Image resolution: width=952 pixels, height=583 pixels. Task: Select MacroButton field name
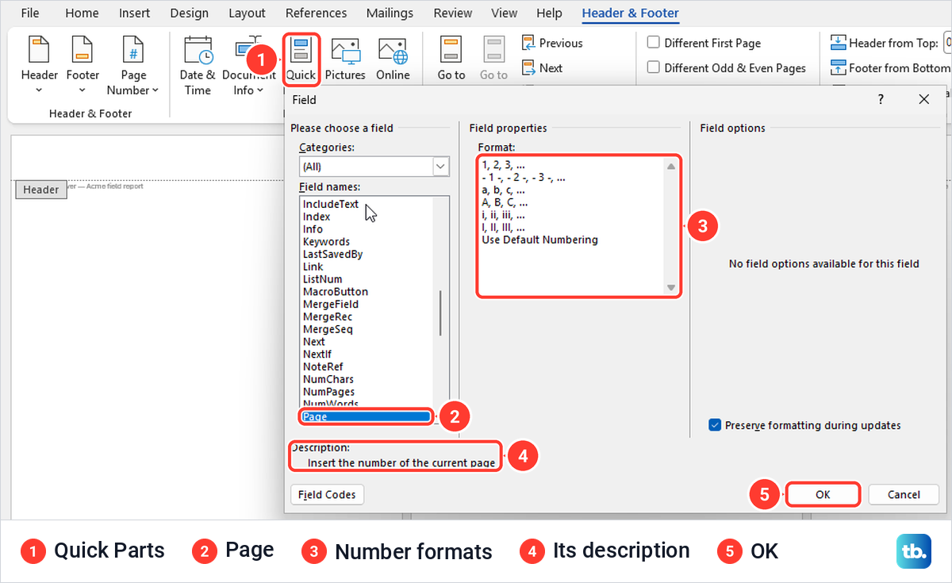335,292
